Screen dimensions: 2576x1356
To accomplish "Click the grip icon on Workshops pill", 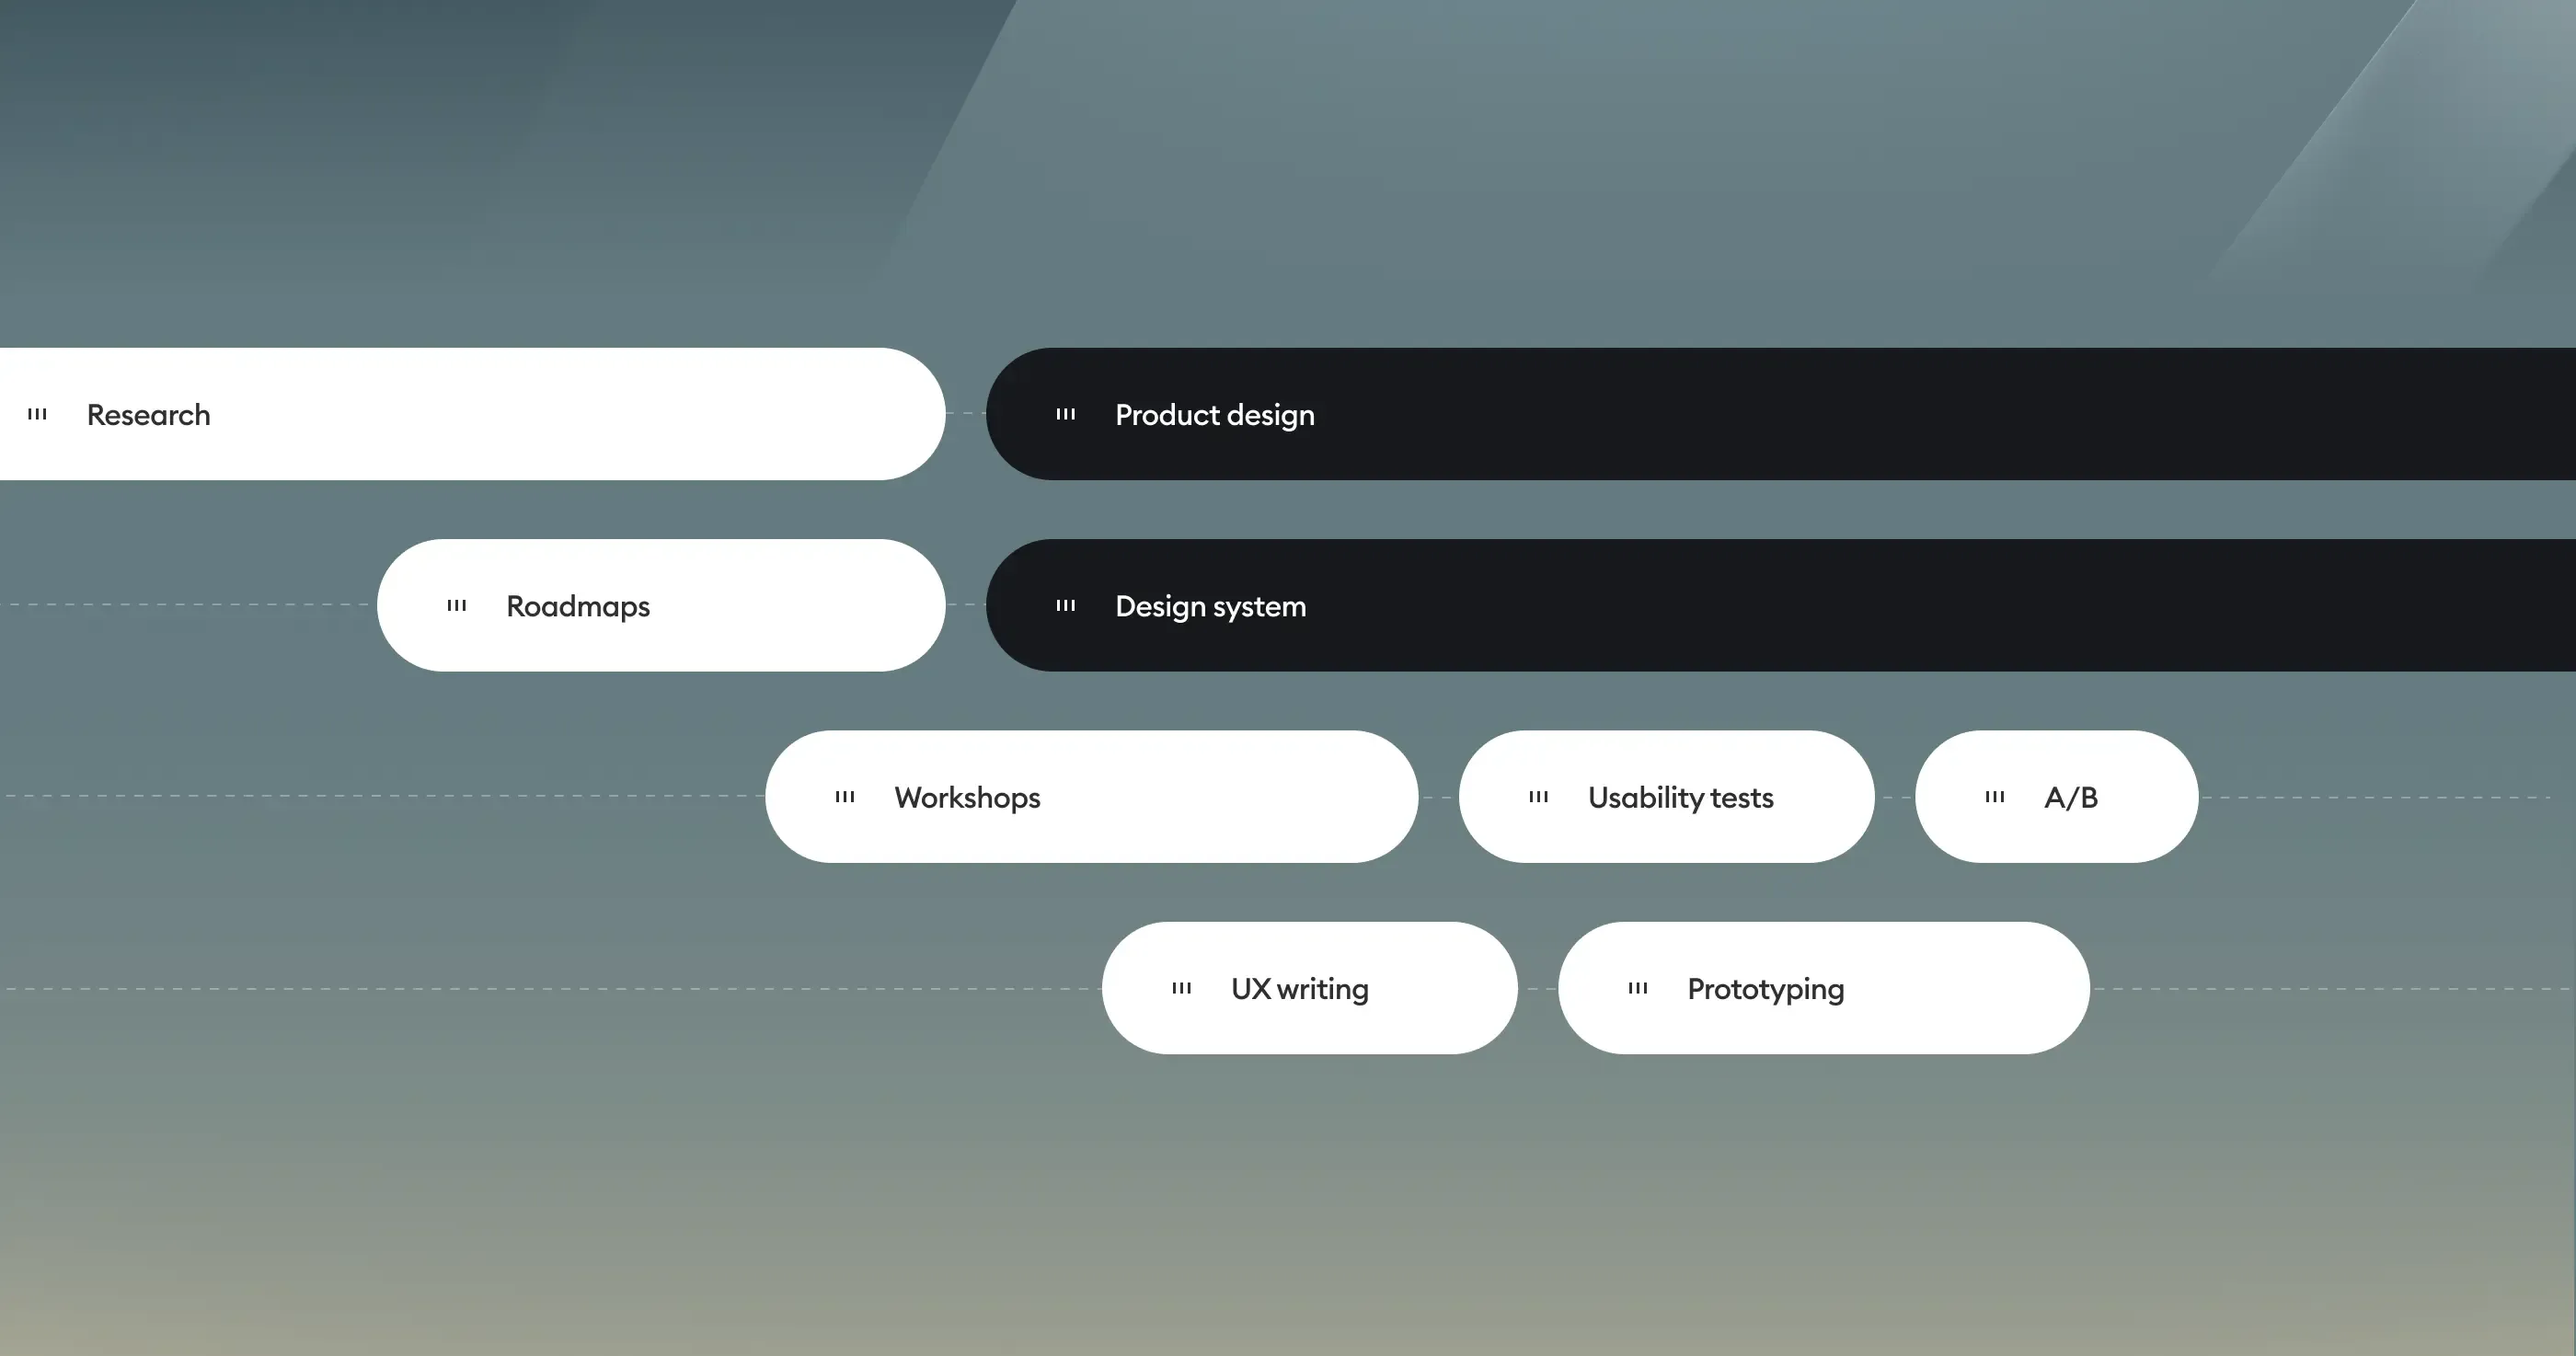I will (845, 797).
